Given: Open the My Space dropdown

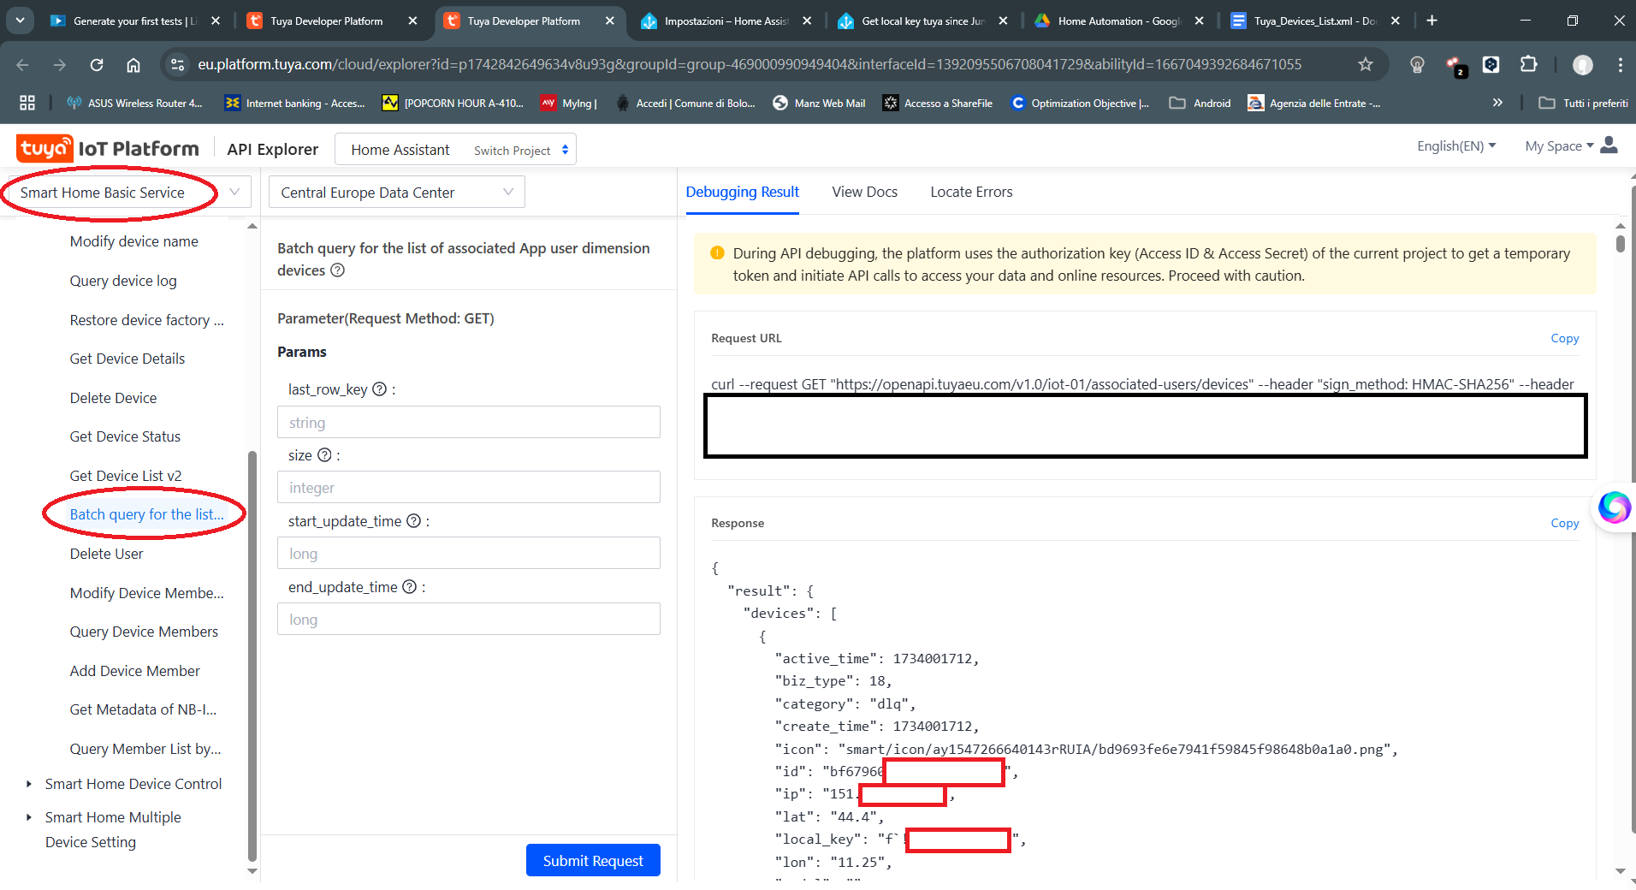Looking at the screenshot, I should (1559, 146).
